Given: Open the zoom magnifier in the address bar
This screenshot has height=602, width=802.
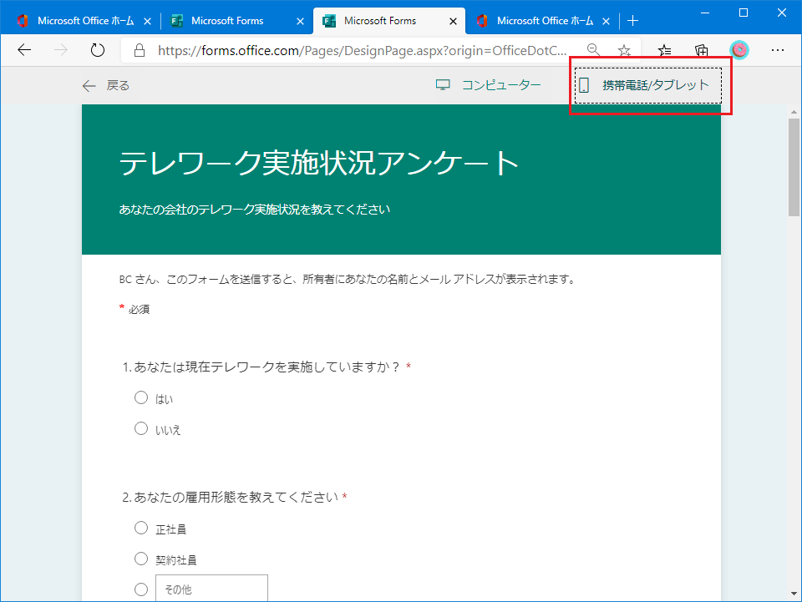Looking at the screenshot, I should [x=593, y=49].
